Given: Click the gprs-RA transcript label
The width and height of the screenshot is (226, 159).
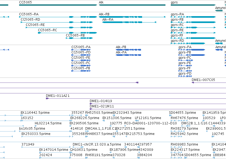Looking at the screenshot, I should click(x=177, y=14).
